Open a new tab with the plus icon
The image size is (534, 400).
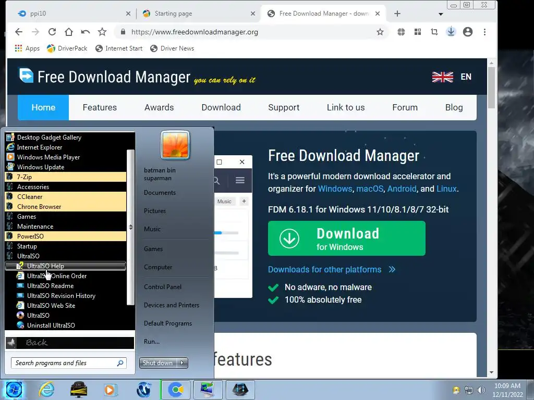click(x=397, y=14)
